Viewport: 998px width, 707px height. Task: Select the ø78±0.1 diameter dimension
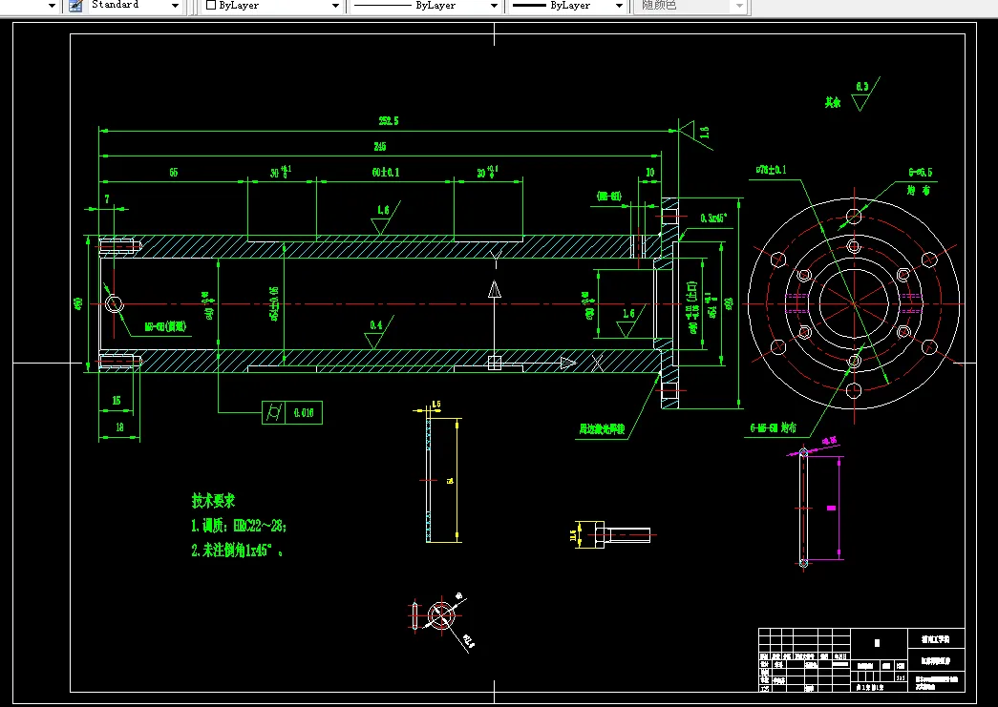771,170
